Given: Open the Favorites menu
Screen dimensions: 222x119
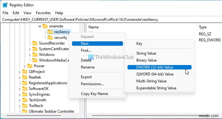Looking at the screenshot, I should [43, 13].
